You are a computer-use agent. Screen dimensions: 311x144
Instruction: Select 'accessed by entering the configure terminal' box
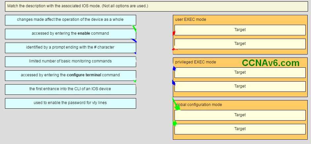pyautogui.click(x=70, y=75)
